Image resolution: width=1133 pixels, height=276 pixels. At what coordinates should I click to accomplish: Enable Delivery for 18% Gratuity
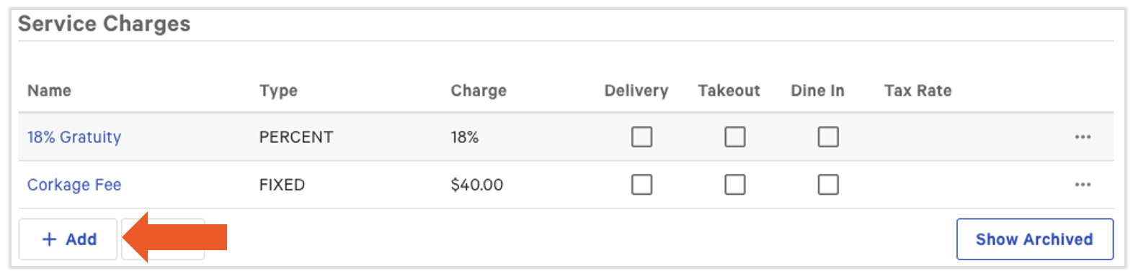coord(641,137)
